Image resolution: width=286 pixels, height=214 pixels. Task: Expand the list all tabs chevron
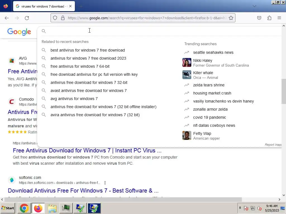(x=254, y=6)
